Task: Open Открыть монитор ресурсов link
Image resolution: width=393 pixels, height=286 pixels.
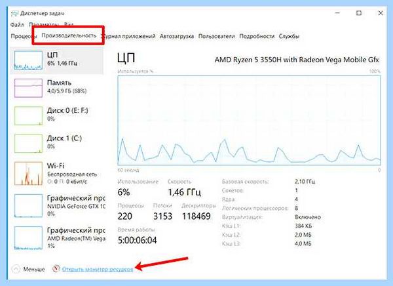Action: click(98, 269)
